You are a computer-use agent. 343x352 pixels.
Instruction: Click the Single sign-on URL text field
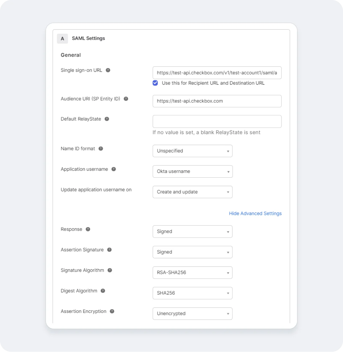coord(217,73)
